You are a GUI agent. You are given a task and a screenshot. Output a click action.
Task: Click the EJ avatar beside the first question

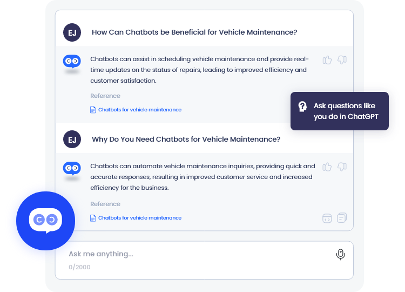coord(72,32)
